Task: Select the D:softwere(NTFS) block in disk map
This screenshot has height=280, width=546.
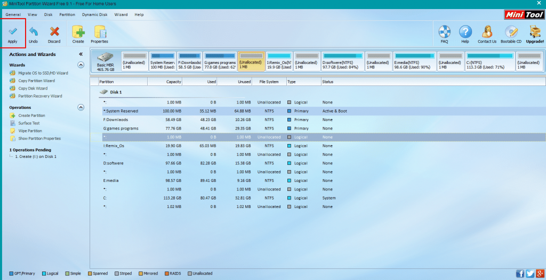Action: (x=343, y=61)
